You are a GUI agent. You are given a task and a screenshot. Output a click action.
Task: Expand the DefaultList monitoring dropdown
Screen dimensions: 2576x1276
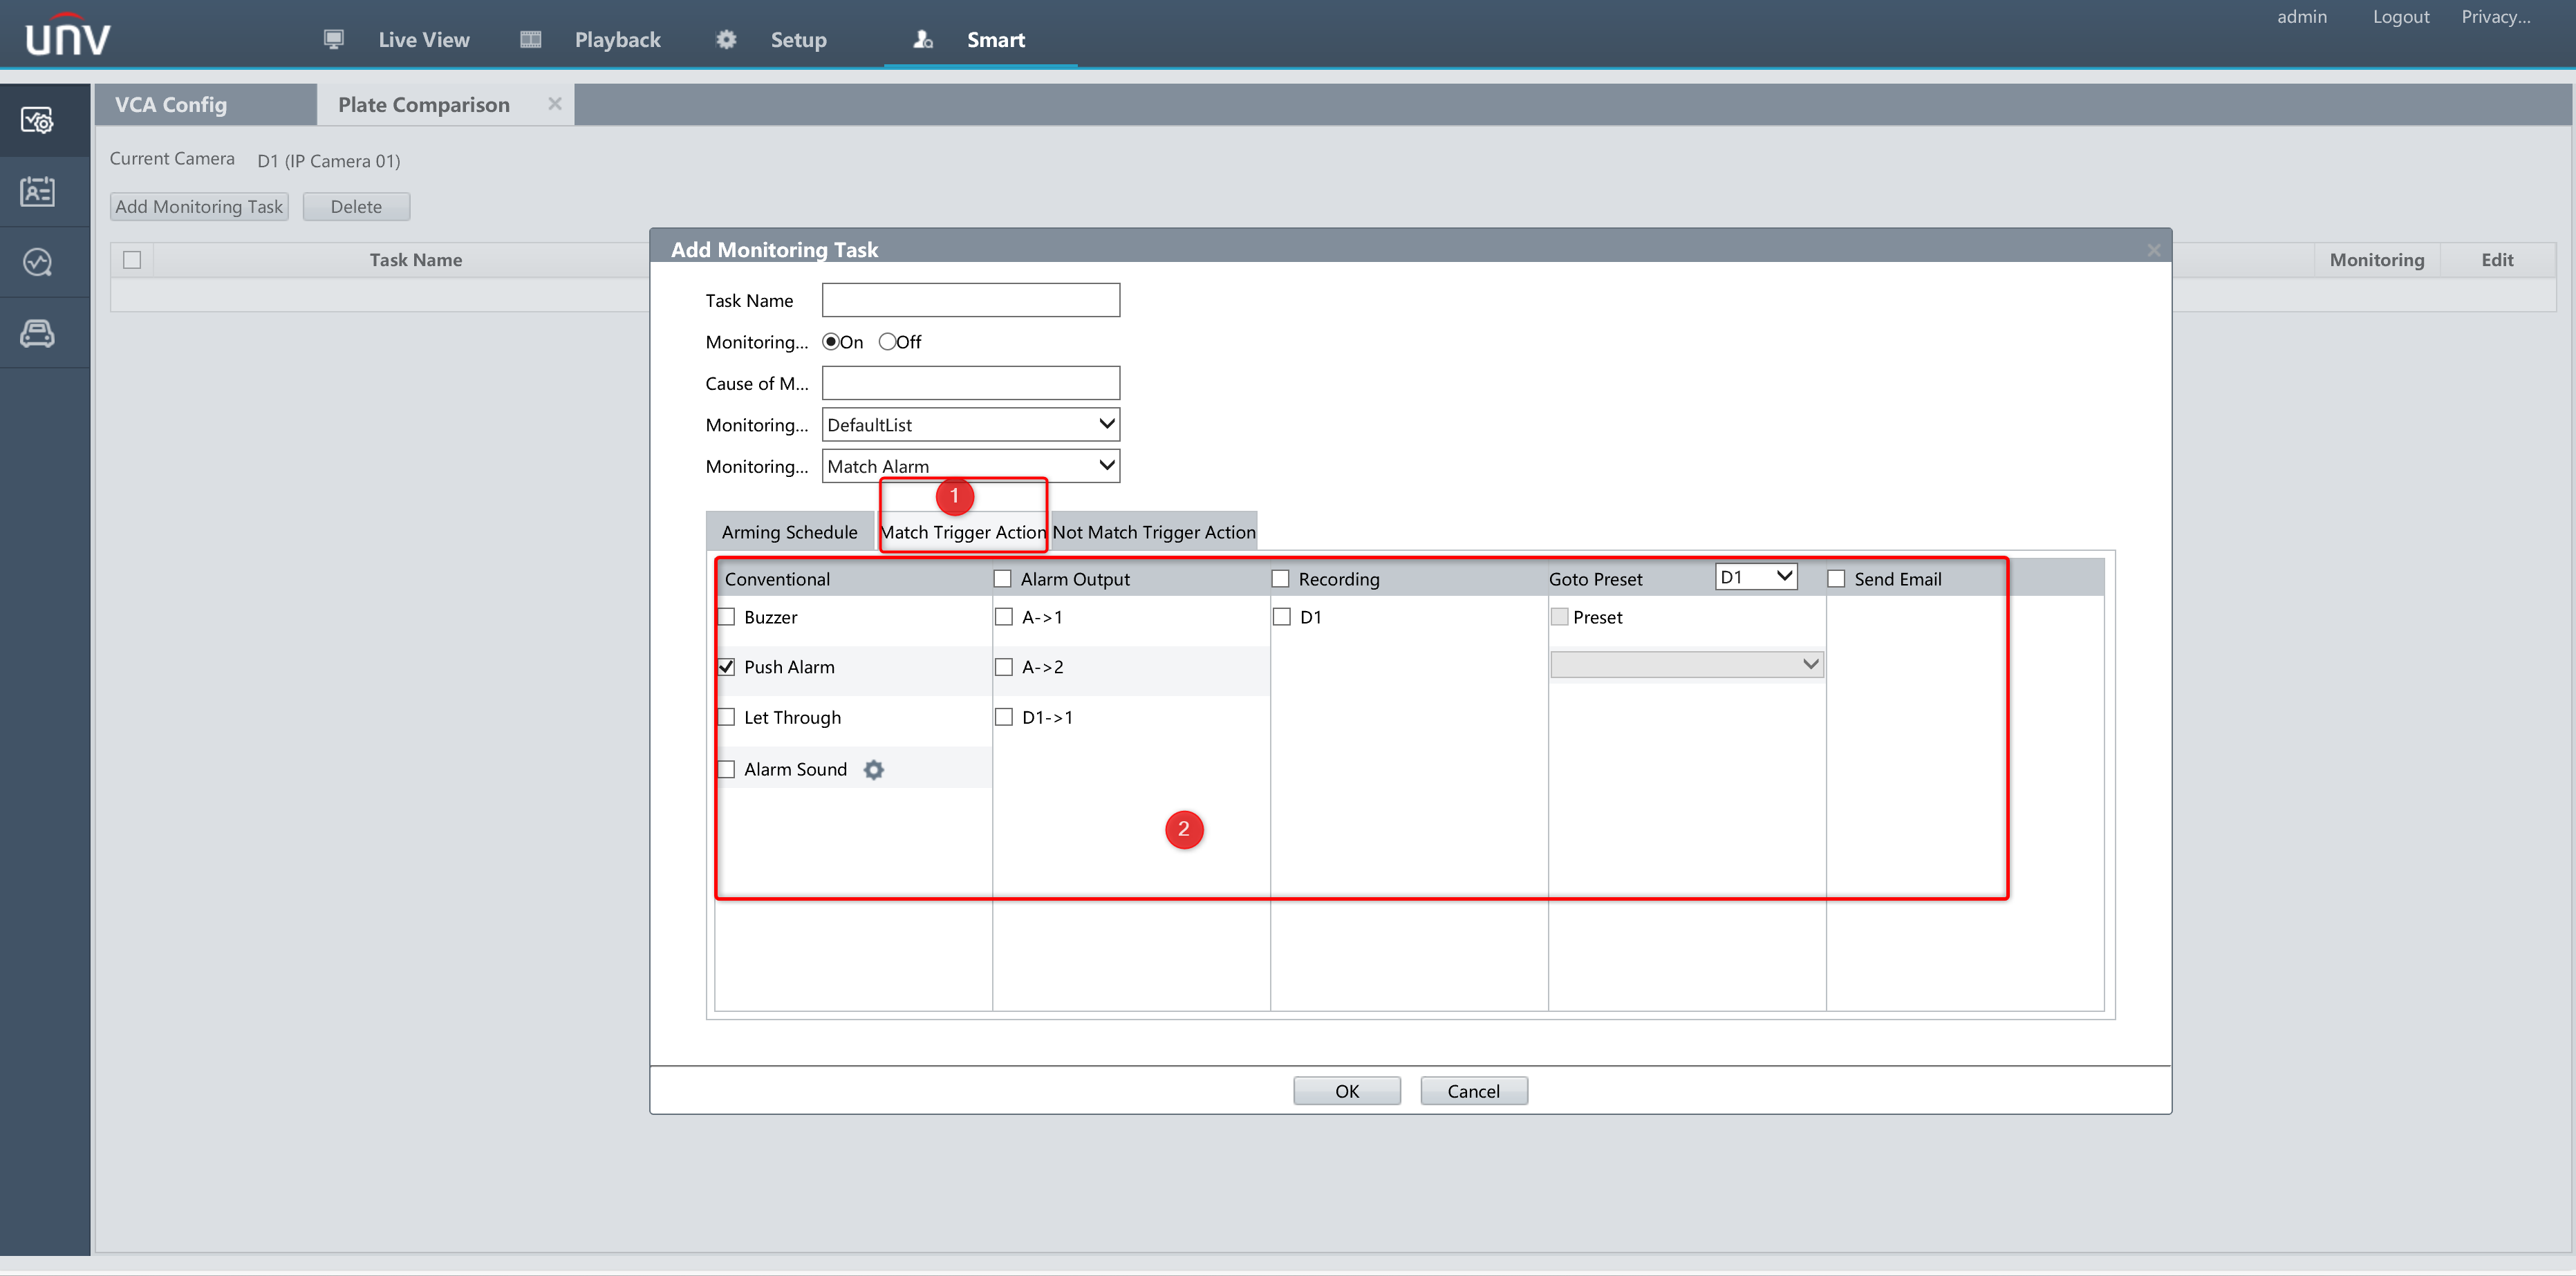click(970, 424)
